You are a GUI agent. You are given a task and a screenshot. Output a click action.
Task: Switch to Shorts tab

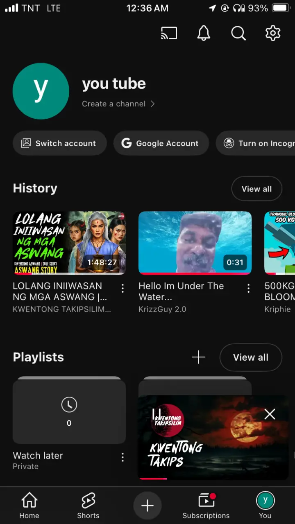(x=88, y=506)
